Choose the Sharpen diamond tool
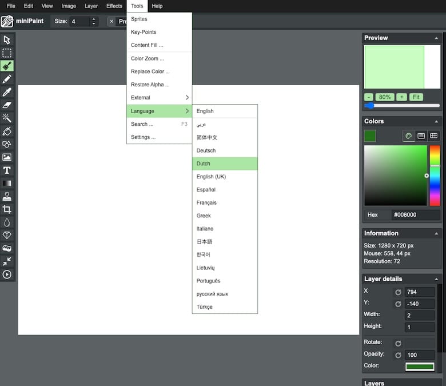The image size is (446, 386). pos(7,235)
